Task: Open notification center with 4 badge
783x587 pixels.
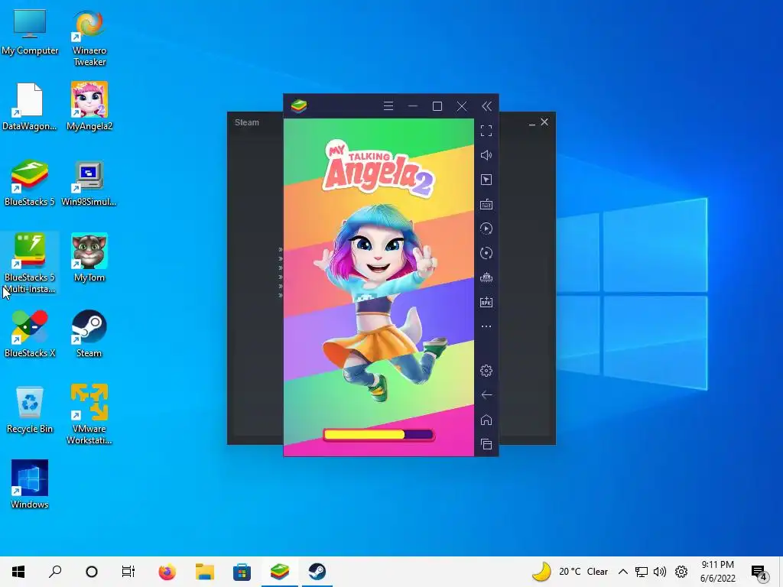Action: [x=759, y=572]
